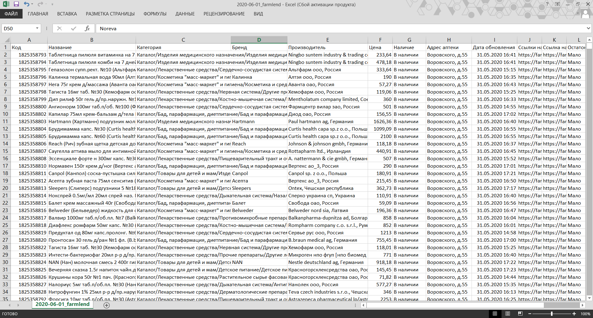The width and height of the screenshot is (593, 318).
Task: Click the Canpol brand cell
Action: point(259,173)
